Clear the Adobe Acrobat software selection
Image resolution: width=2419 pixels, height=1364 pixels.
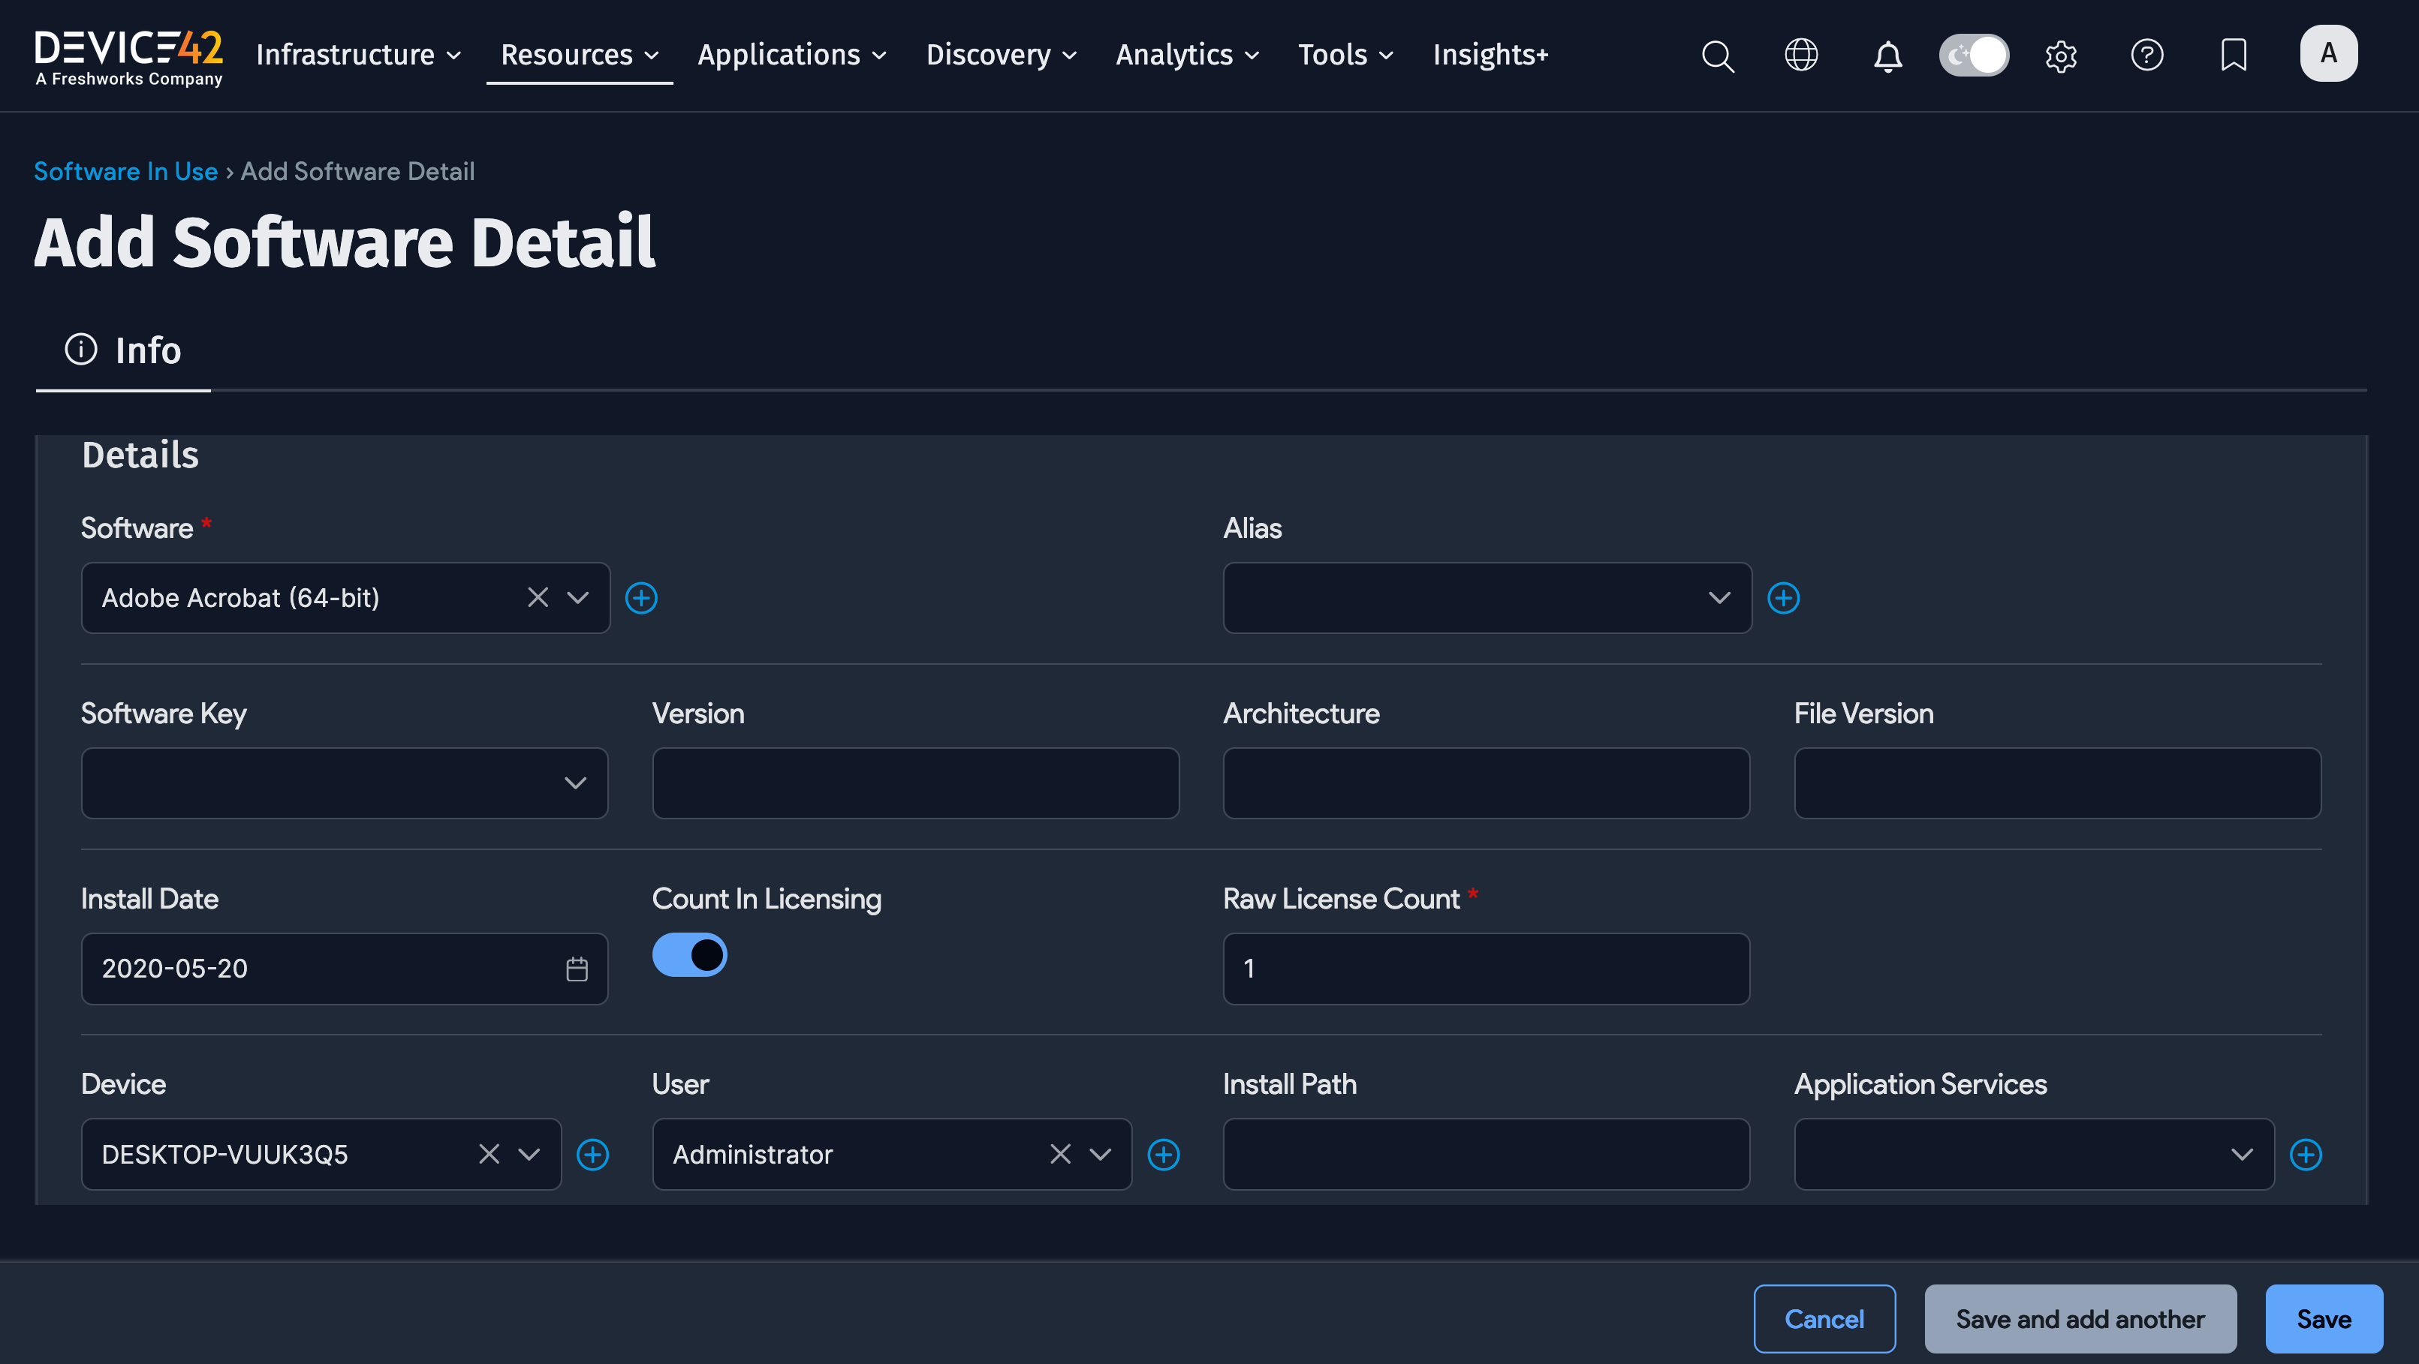pos(537,598)
